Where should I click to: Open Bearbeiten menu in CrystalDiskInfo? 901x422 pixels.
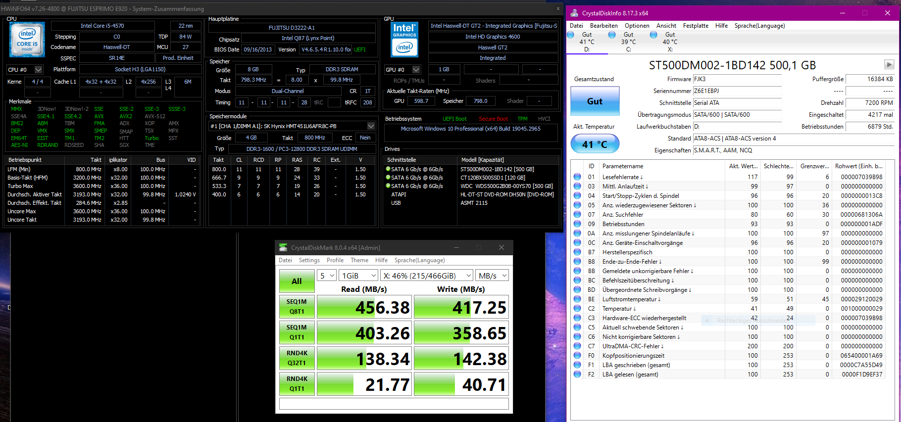coord(603,26)
